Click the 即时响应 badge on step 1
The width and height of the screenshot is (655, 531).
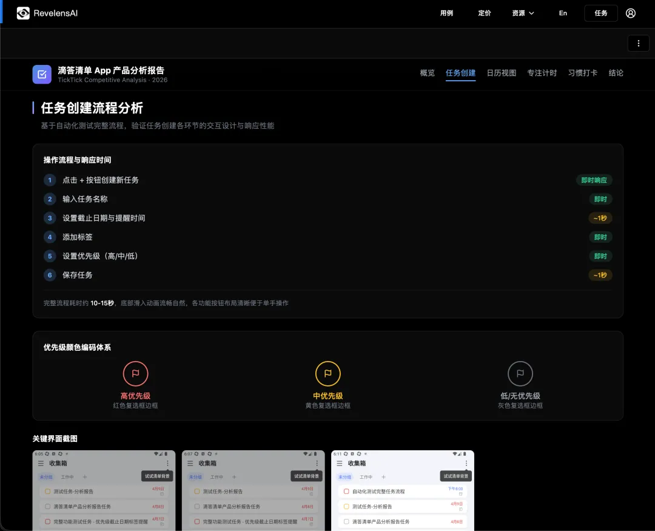594,180
